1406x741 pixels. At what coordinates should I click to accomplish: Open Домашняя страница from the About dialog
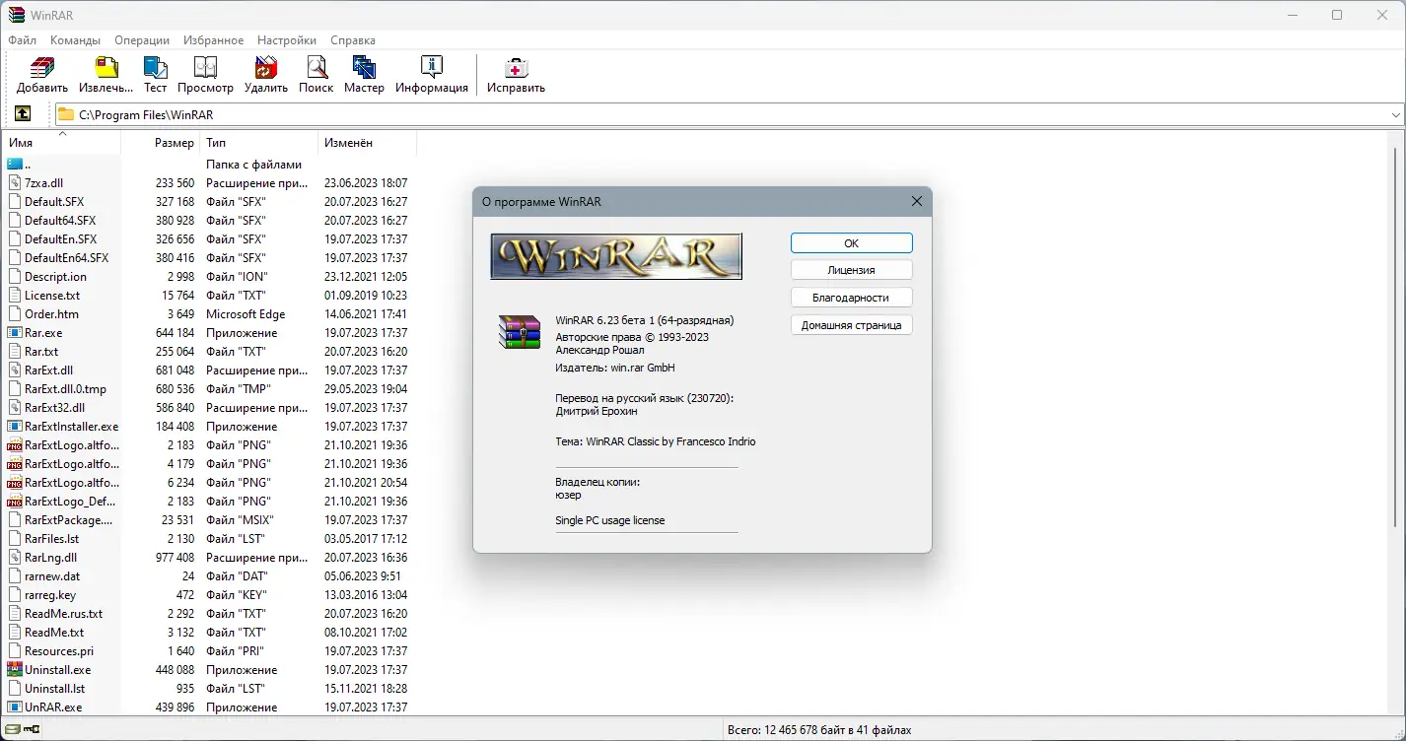click(x=852, y=325)
